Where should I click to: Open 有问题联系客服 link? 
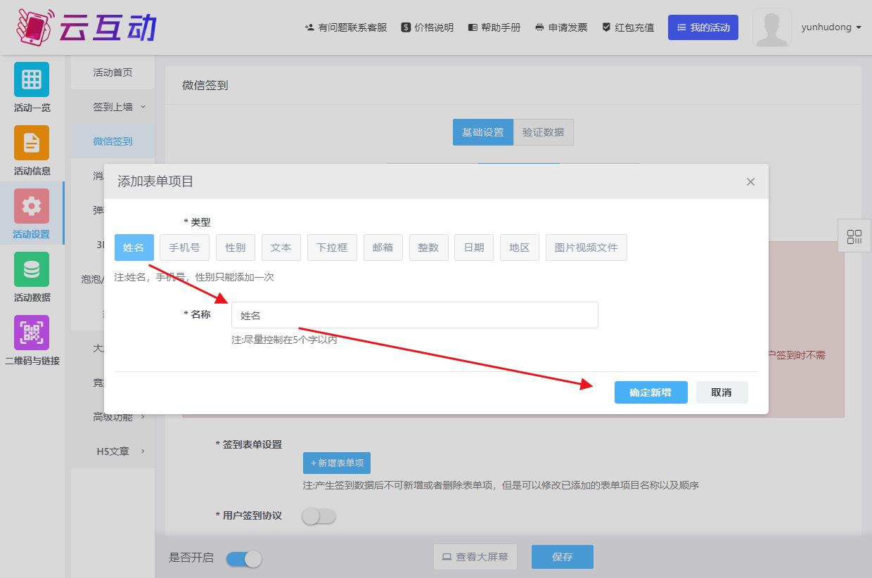click(346, 27)
